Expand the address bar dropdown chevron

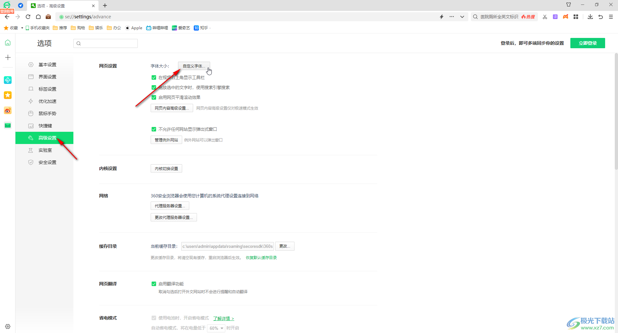pos(462,17)
